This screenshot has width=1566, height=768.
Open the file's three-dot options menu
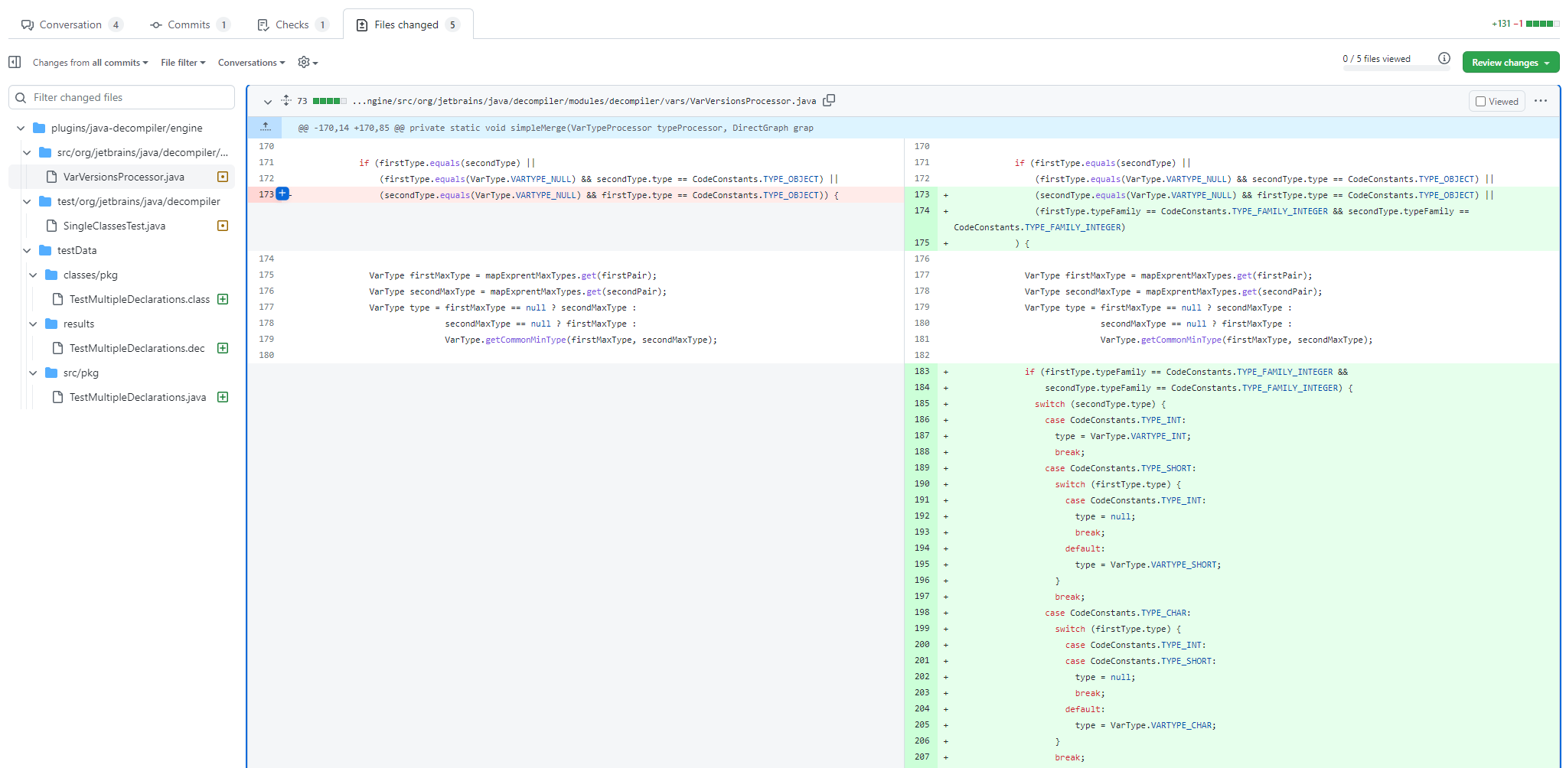(1541, 101)
